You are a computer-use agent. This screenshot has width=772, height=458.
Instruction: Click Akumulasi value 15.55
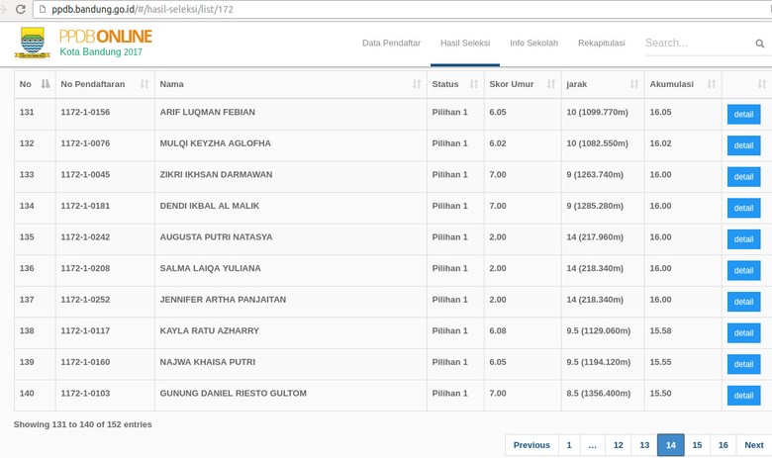coord(661,362)
